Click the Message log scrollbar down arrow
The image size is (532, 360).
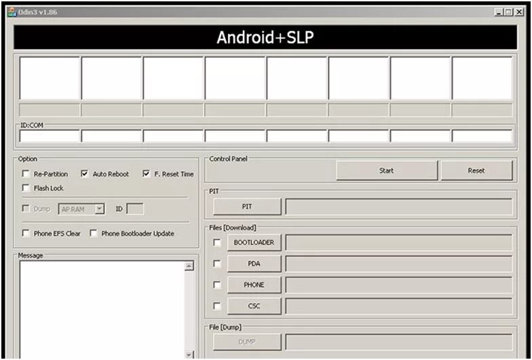(189, 355)
